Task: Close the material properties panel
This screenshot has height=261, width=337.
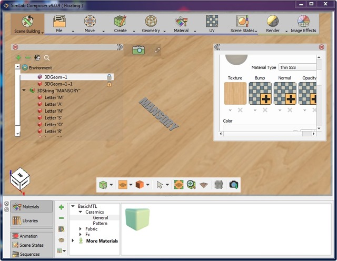Action: coord(322,47)
